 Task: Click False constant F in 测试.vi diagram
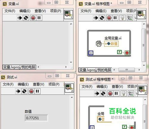coord(125,127)
